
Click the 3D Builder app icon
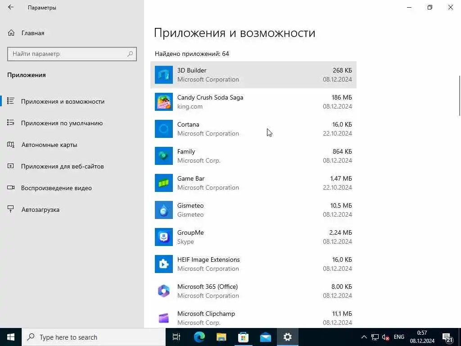(164, 75)
